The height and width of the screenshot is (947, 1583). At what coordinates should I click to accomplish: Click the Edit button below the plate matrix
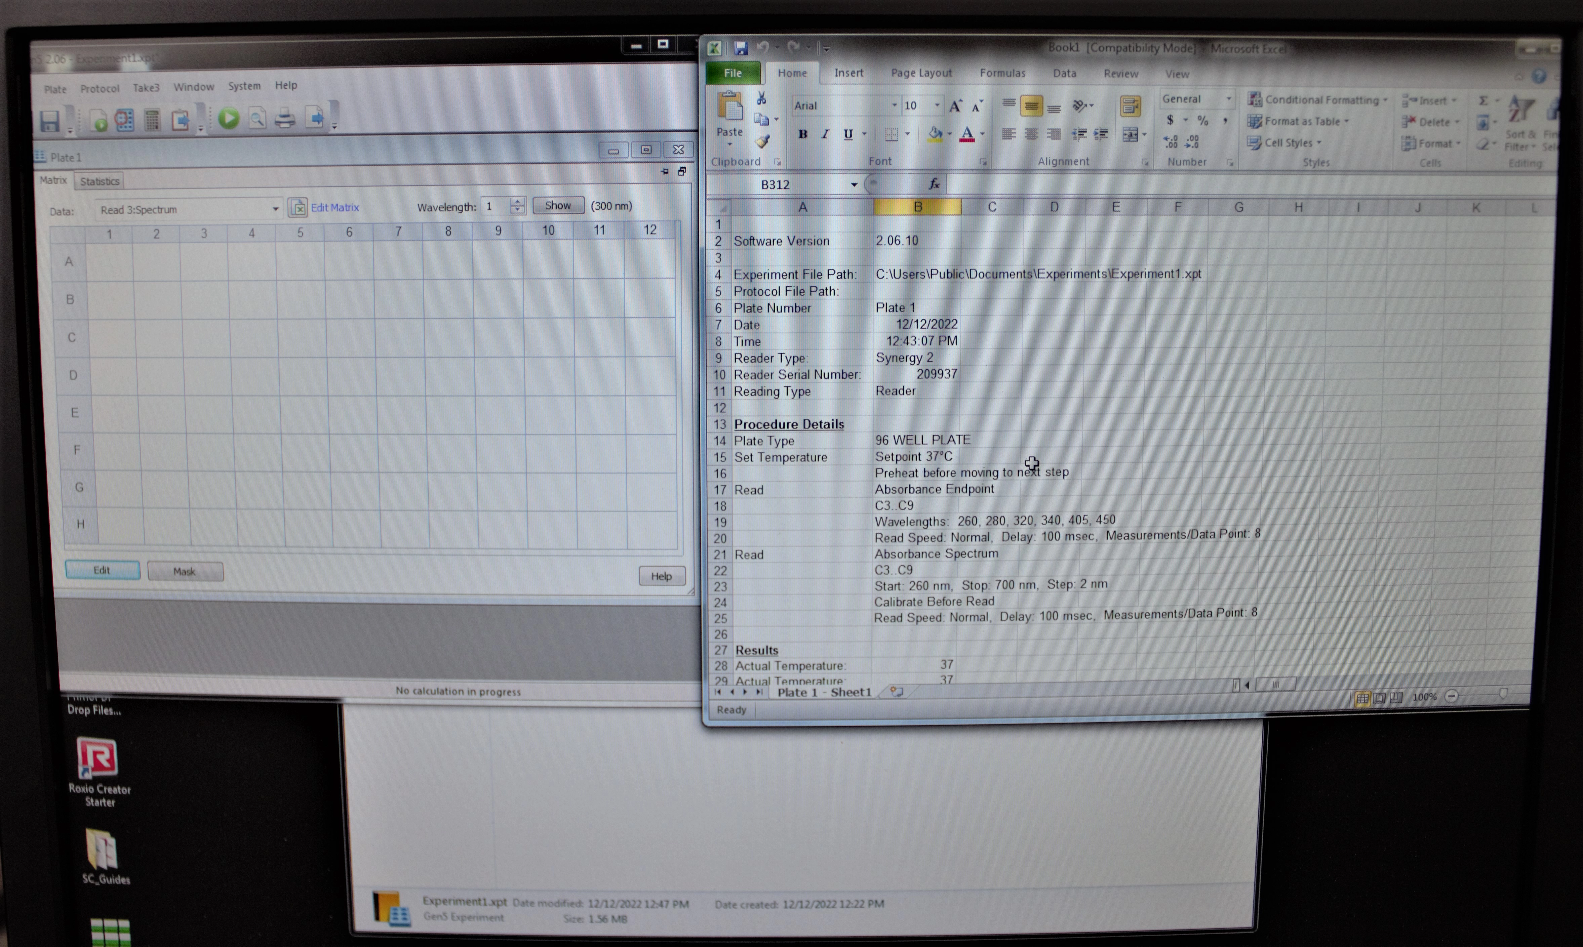click(x=102, y=571)
